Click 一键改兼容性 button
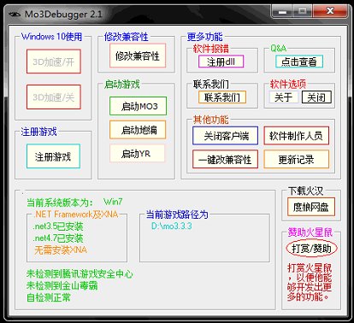 pos(226,159)
